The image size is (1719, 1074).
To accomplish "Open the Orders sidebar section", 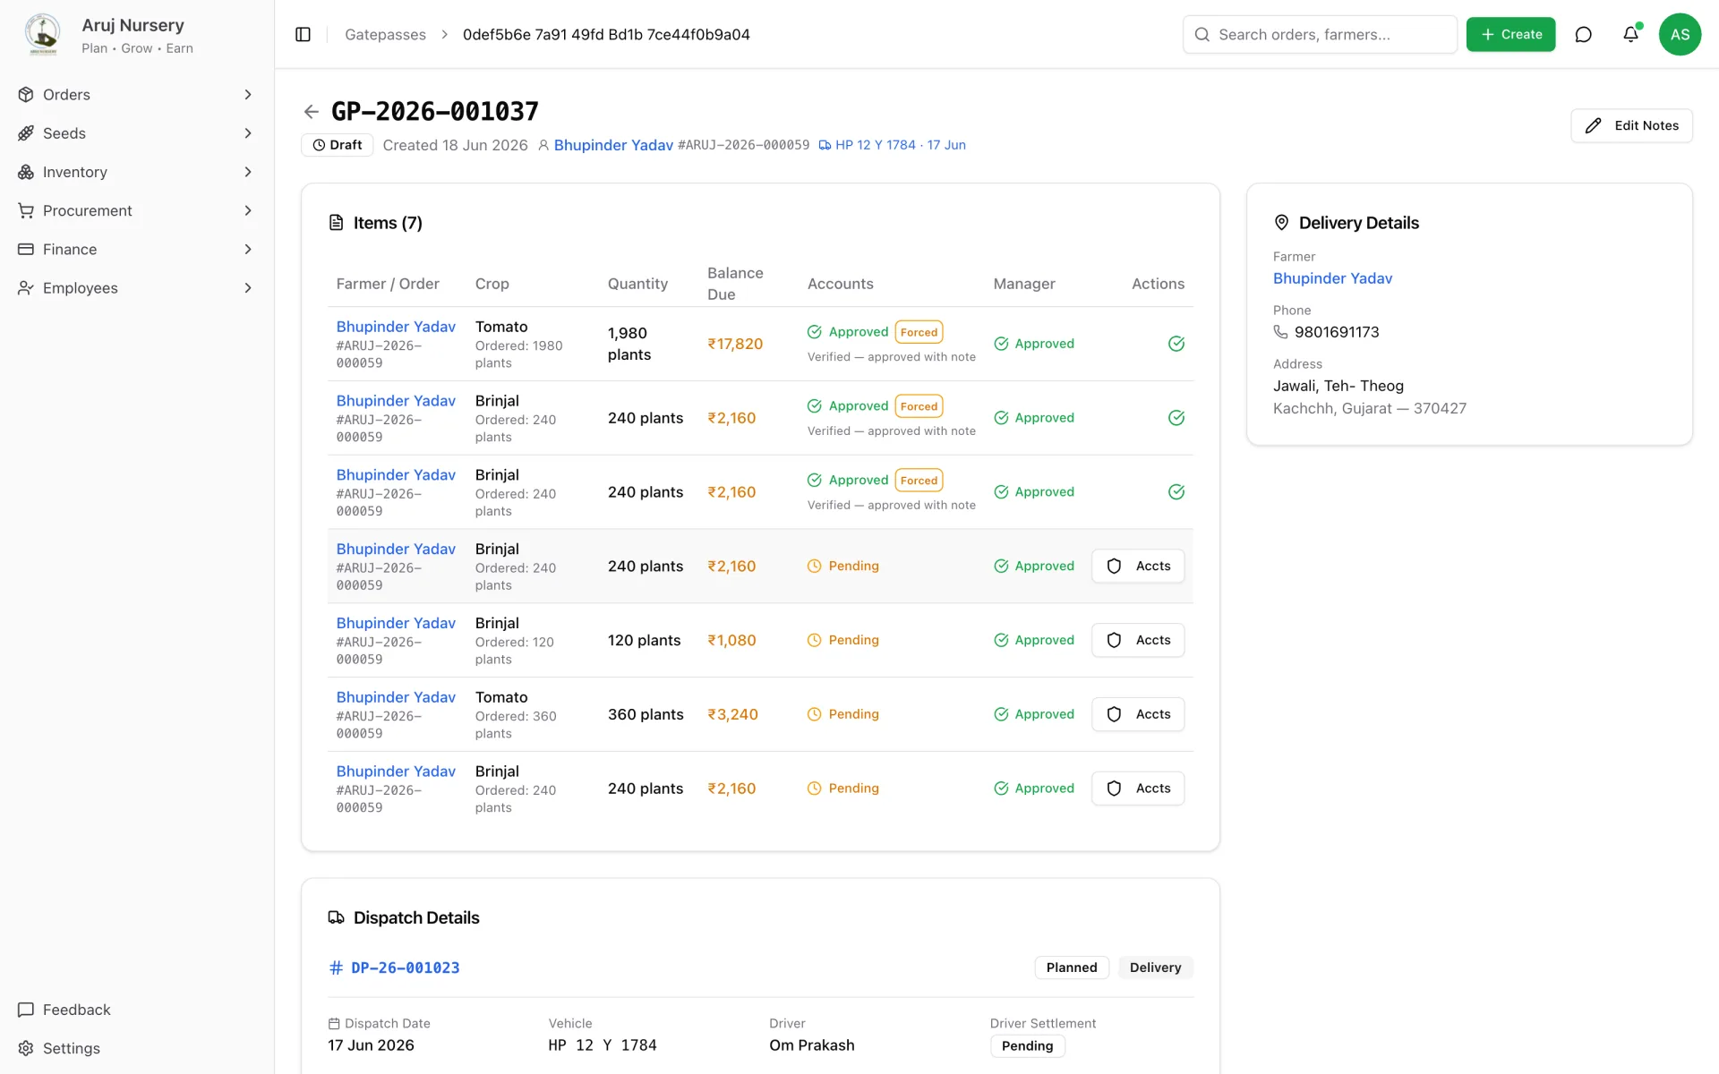I will (136, 95).
